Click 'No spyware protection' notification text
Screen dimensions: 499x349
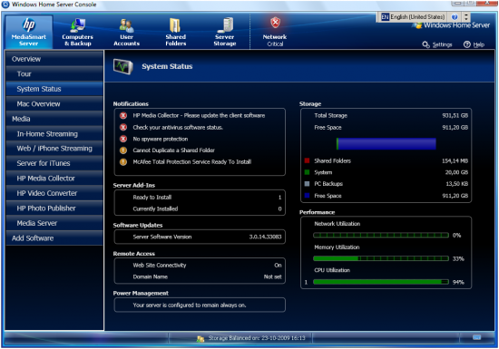point(161,139)
